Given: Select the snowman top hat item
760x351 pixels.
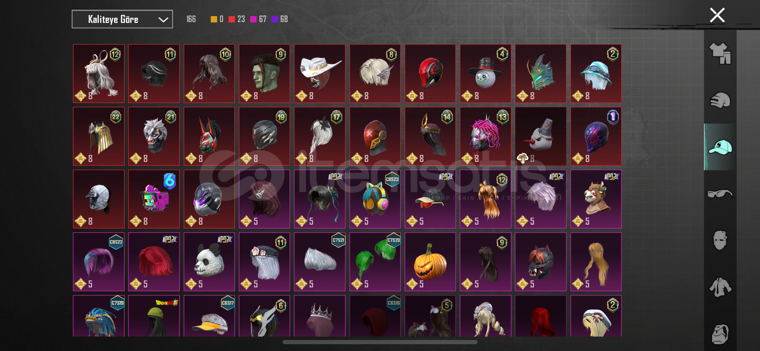Looking at the screenshot, I should pyautogui.click(x=485, y=73).
